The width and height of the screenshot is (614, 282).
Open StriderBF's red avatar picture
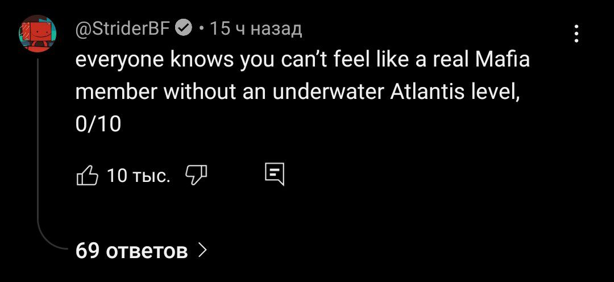point(38,34)
